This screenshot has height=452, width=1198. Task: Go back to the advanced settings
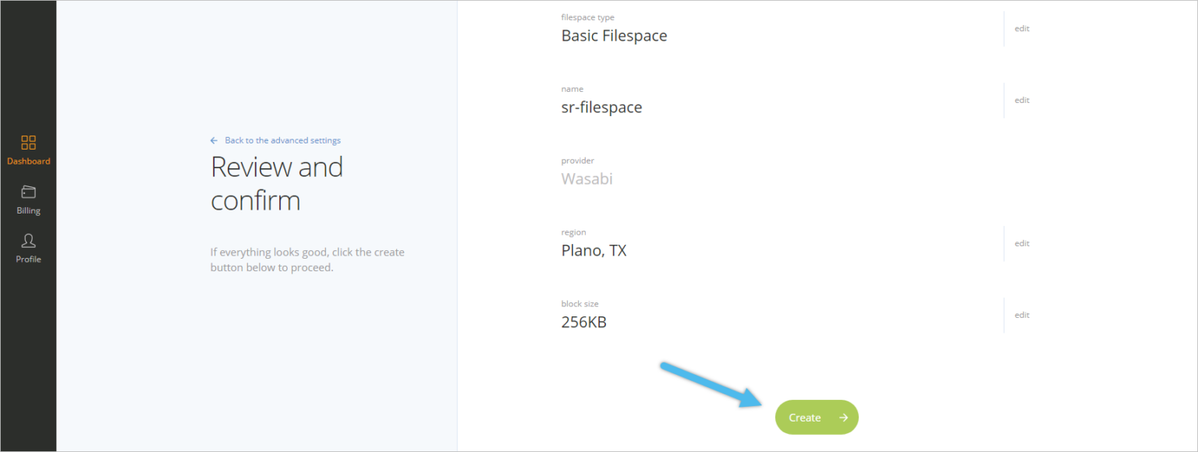coord(282,140)
